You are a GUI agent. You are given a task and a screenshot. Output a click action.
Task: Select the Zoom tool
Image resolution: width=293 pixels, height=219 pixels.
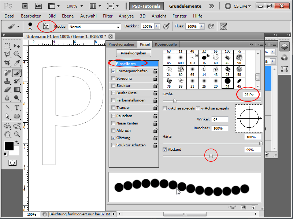(17, 134)
